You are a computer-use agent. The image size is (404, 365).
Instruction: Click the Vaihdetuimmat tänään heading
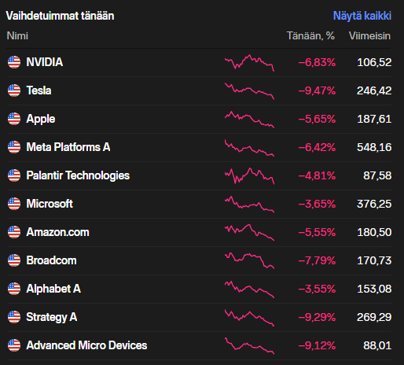click(x=60, y=16)
